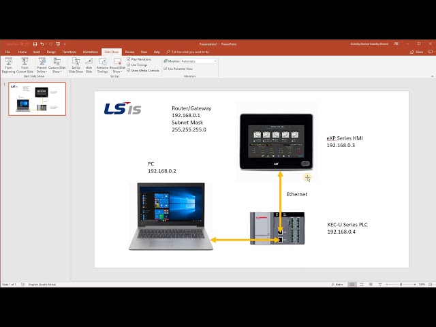Select the XEC-U PLC image
Viewport: 436px width, 327px height.
click(277, 228)
